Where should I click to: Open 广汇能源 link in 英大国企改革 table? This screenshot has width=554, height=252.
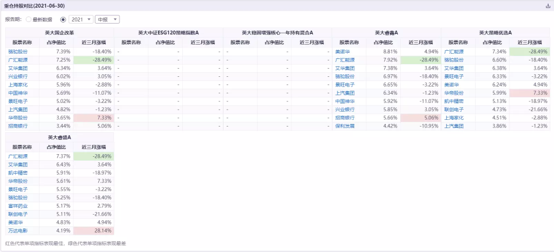[x=17, y=60]
